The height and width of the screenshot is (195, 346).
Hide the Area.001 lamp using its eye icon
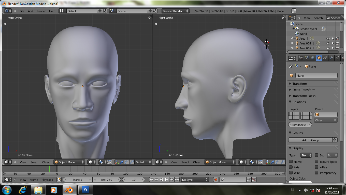pyautogui.click(x=328, y=43)
